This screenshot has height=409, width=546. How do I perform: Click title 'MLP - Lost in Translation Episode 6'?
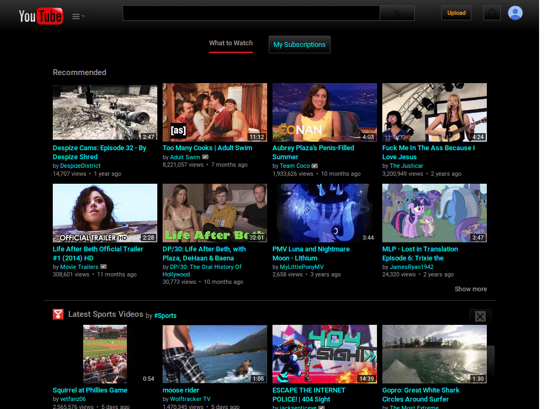[420, 253]
